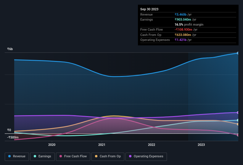The width and height of the screenshot is (243, 165).
Task: Click the ₹1.421b operating expenses value
Action: pyautogui.click(x=181, y=40)
